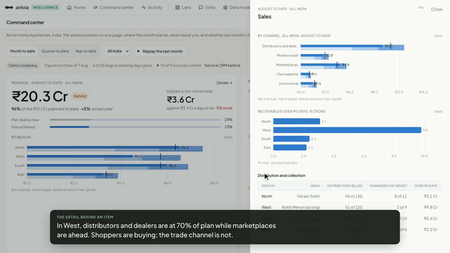Open the revenue Details link
The width and height of the screenshot is (450, 253).
pos(224,83)
